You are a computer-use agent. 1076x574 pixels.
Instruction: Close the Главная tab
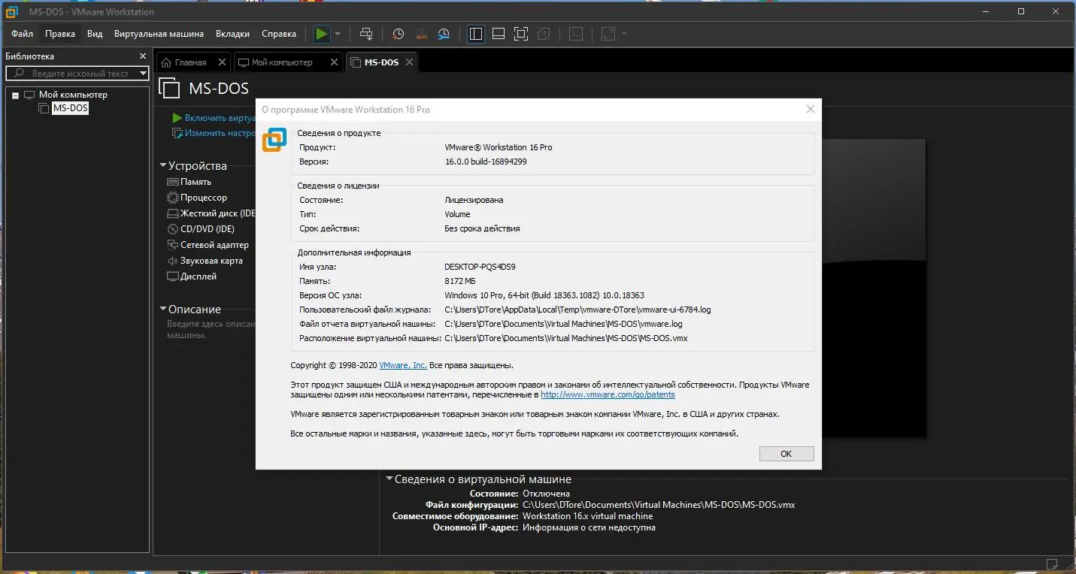pyautogui.click(x=222, y=62)
